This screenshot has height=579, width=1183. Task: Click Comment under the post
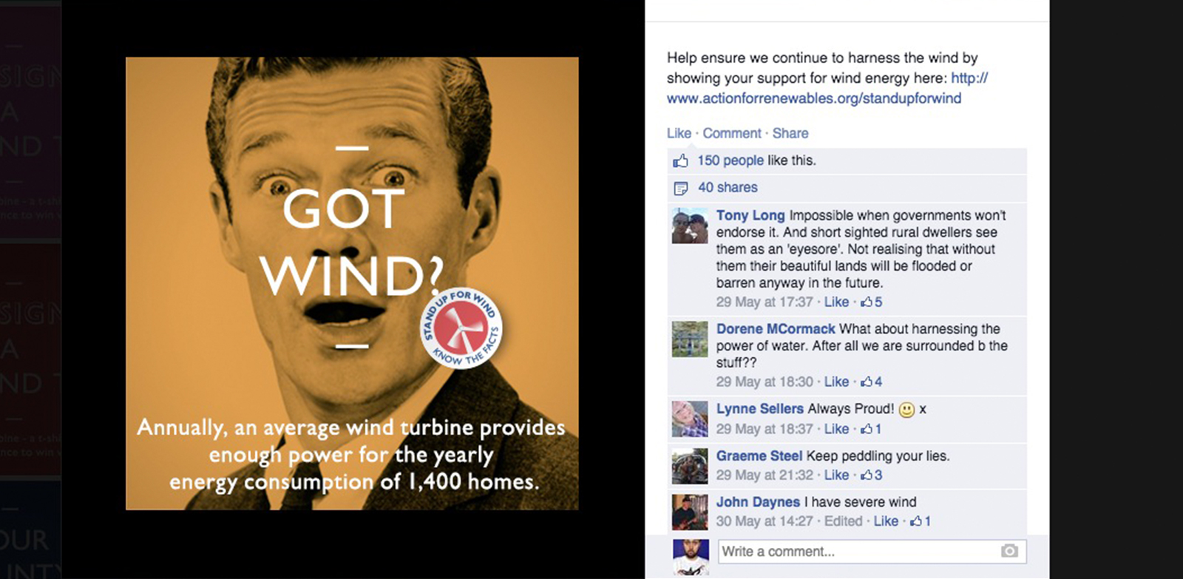pyautogui.click(x=731, y=133)
